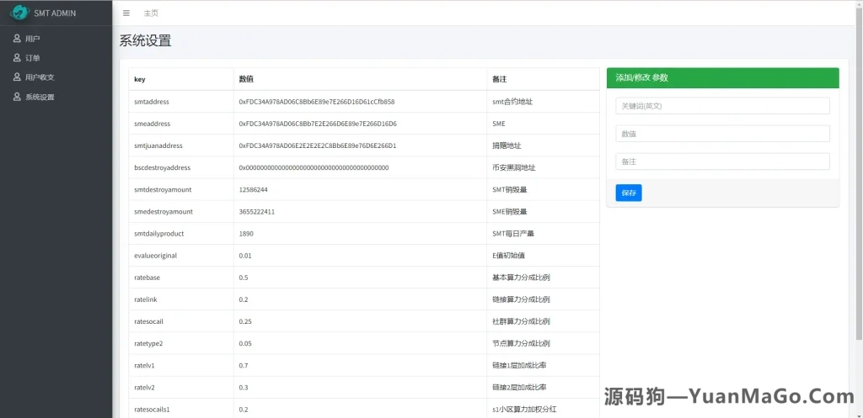This screenshot has height=418, width=863.
Task: Select the ratesocail key cell
Action: [181, 321]
